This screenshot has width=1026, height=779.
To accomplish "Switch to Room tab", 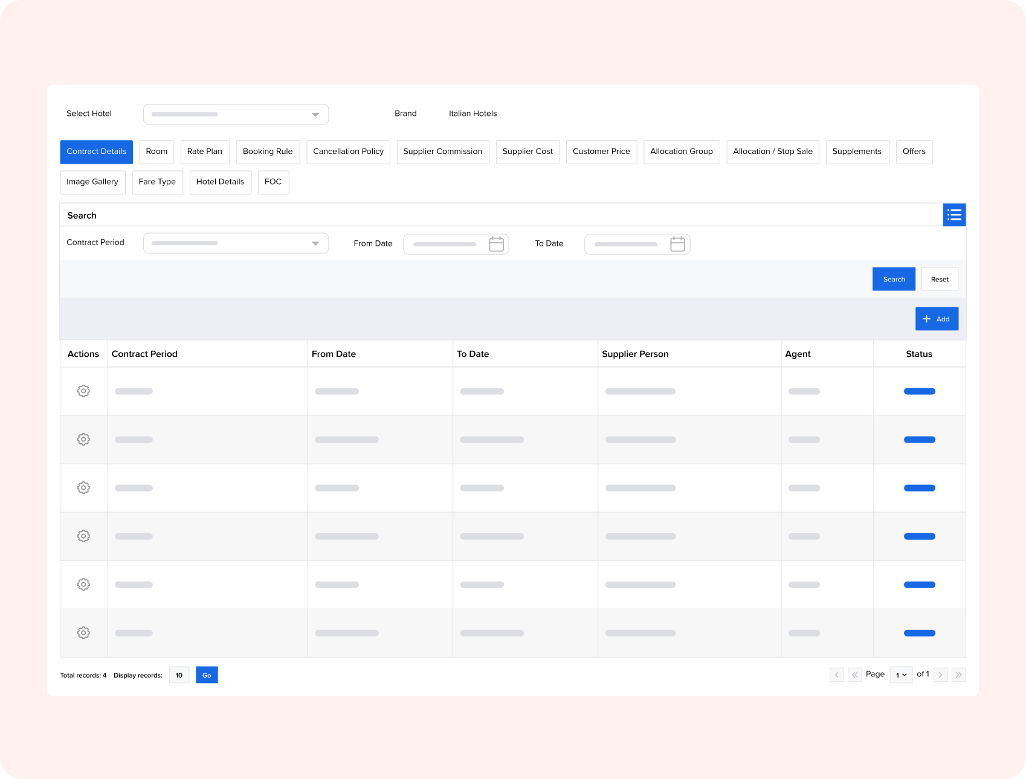I will pyautogui.click(x=156, y=152).
